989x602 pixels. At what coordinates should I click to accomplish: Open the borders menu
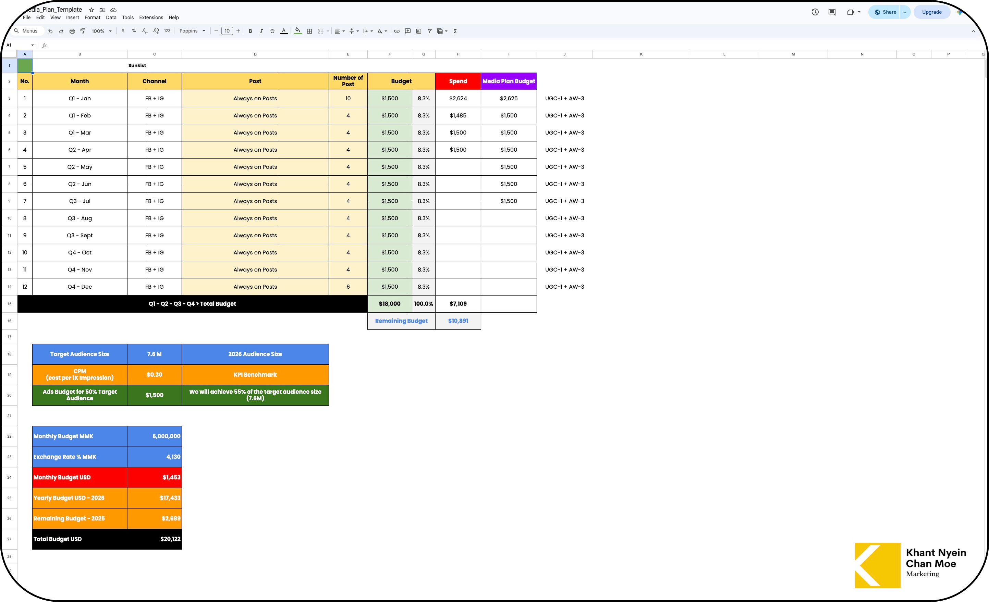(x=309, y=31)
